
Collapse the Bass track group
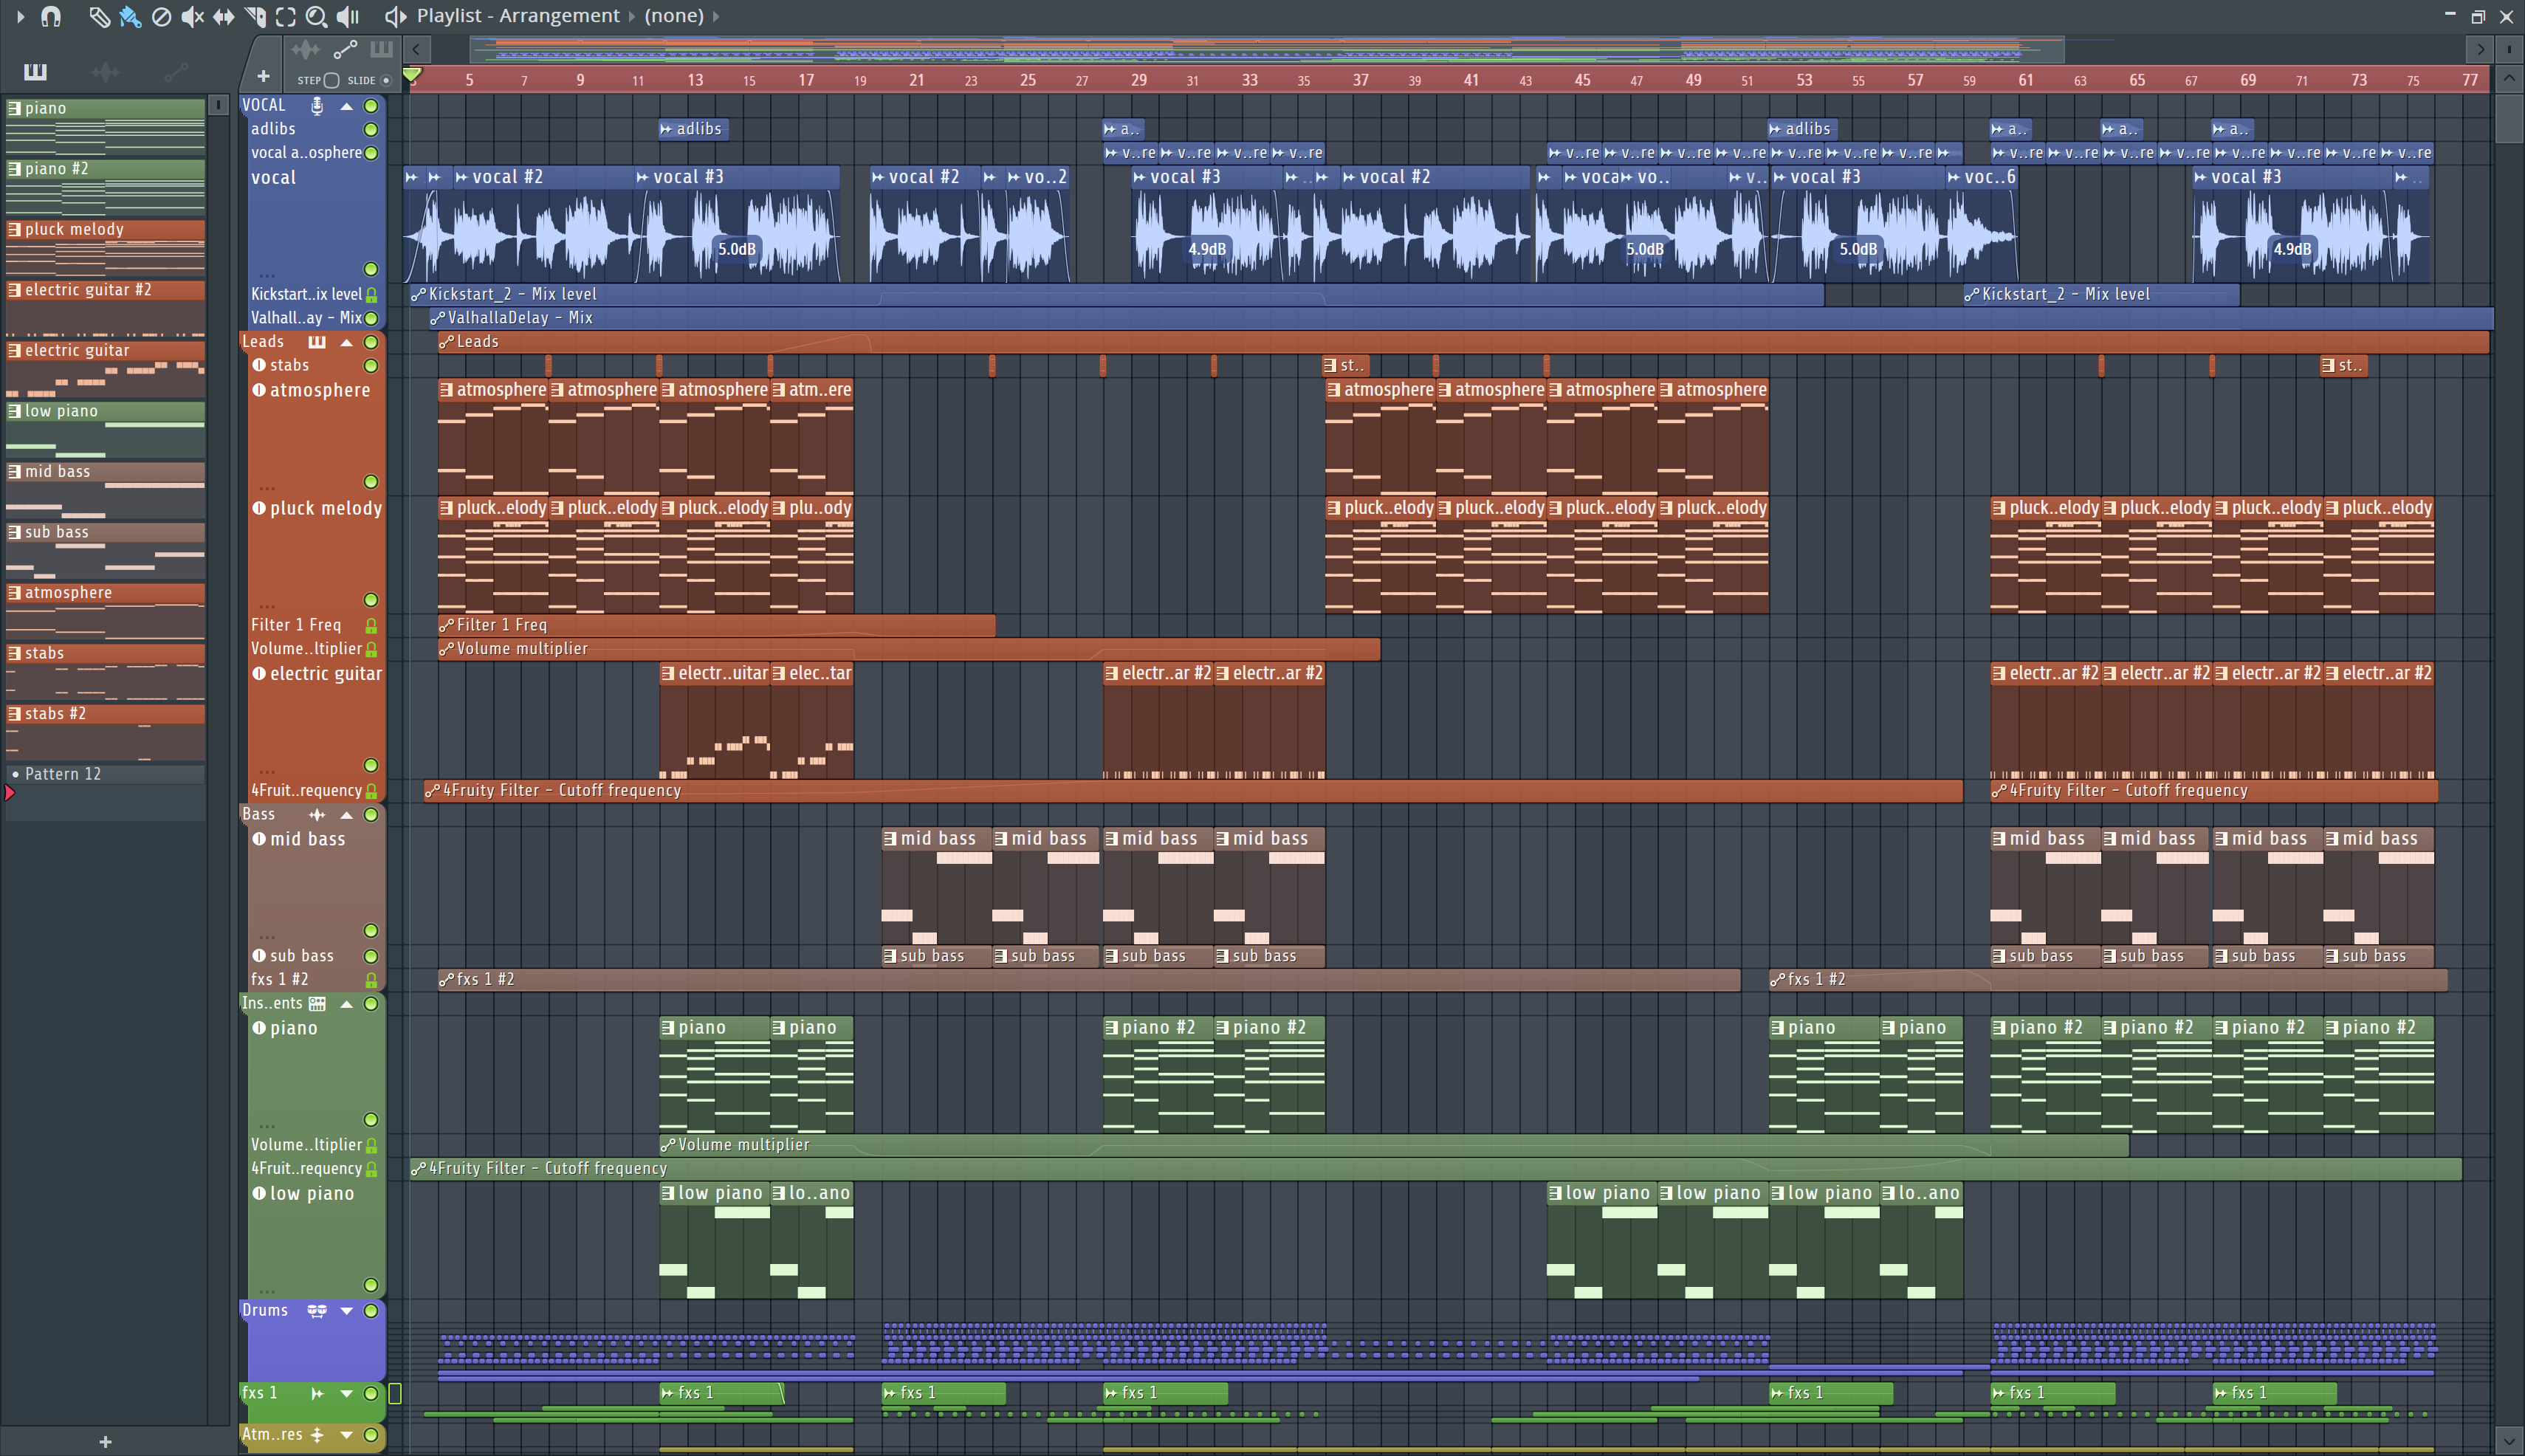[x=347, y=815]
